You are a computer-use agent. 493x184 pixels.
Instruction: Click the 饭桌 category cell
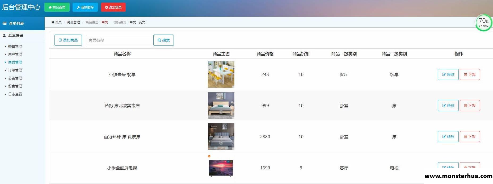(x=394, y=75)
